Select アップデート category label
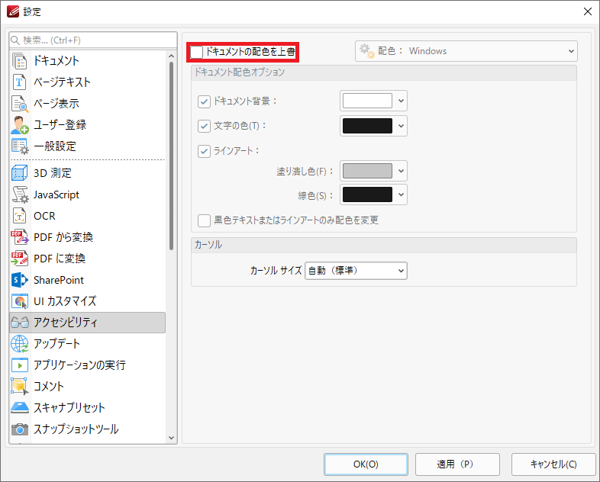 pos(56,344)
